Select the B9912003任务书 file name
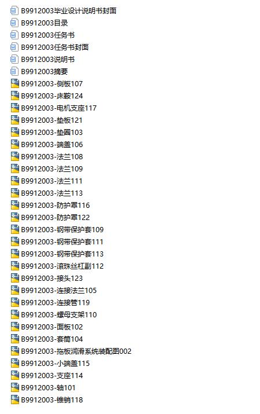The height and width of the screenshot is (414, 260). [48, 35]
